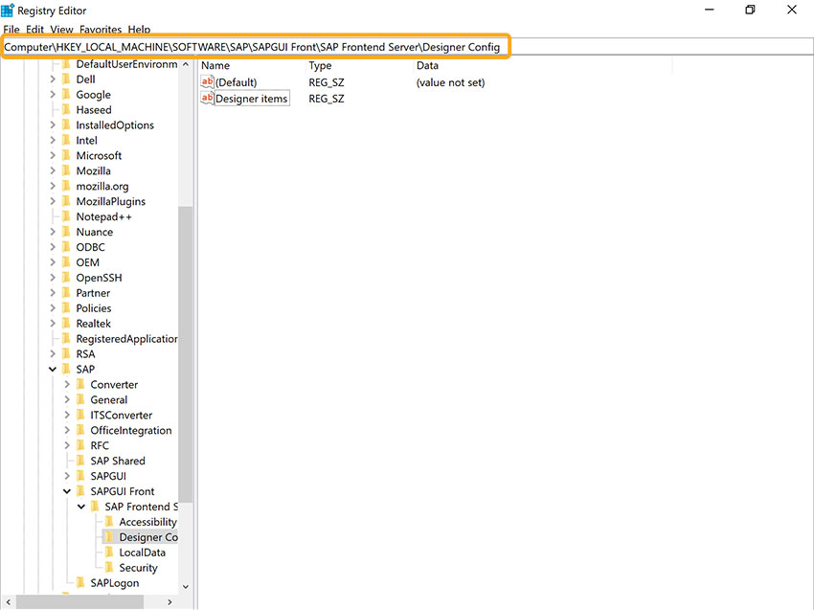Viewport: 814px width, 610px height.
Task: Open the Favorites menu
Action: click(101, 30)
